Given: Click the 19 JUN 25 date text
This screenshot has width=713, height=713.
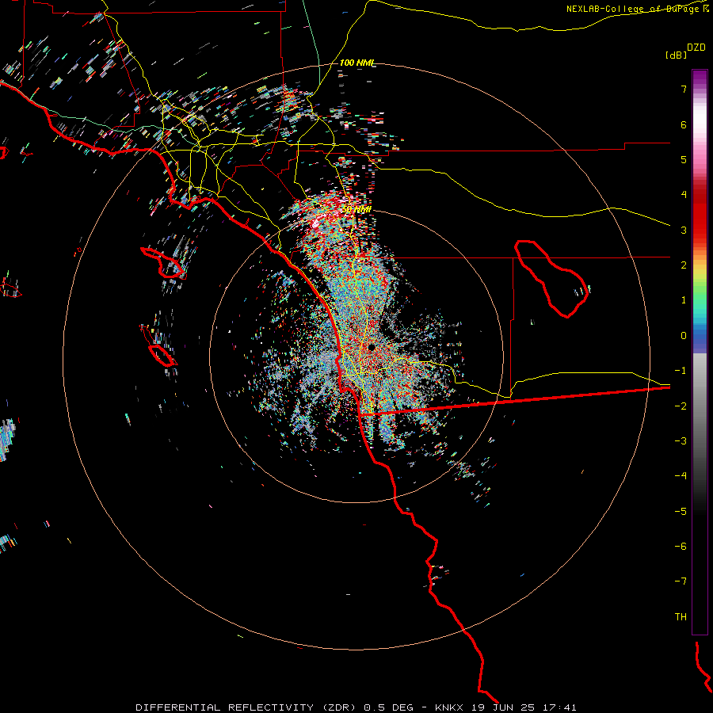Looking at the screenshot, I should (502, 707).
